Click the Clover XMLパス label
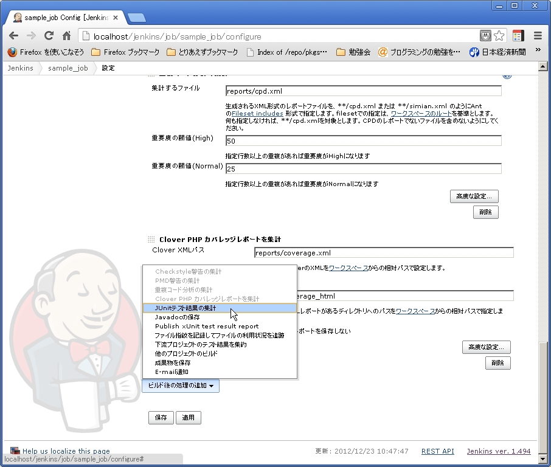 tap(178, 250)
